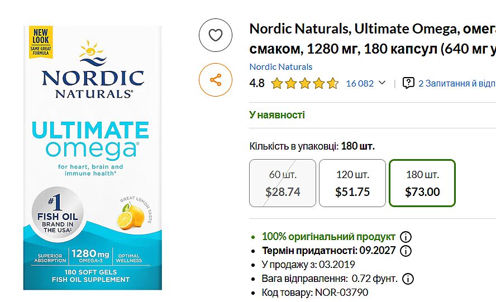Click the 4.8 rating score
This screenshot has height=302, width=496.
[257, 84]
